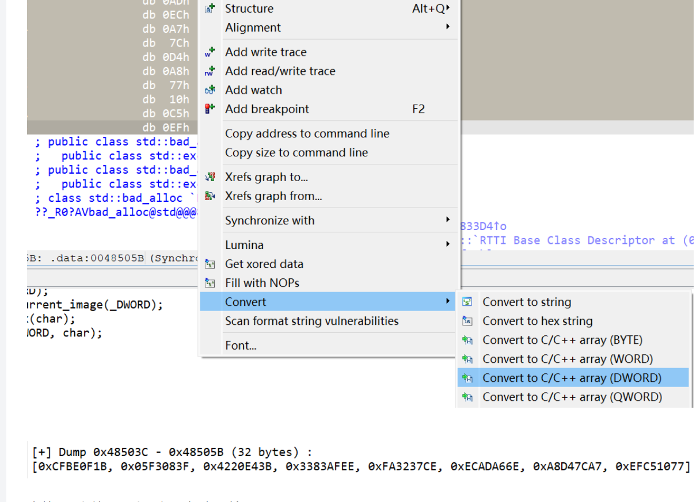Click the Add write trace icon
Screen dimensions: 700x502
coord(210,52)
